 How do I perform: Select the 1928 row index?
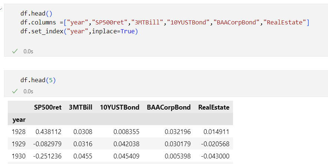pyautogui.click(x=19, y=132)
